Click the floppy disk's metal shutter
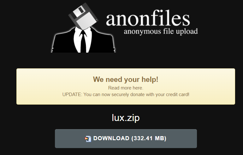This screenshot has height=155, width=243. tap(79, 11)
